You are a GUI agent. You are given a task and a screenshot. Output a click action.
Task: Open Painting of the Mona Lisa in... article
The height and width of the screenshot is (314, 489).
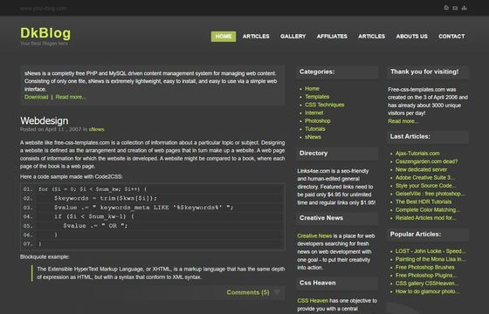point(430,259)
